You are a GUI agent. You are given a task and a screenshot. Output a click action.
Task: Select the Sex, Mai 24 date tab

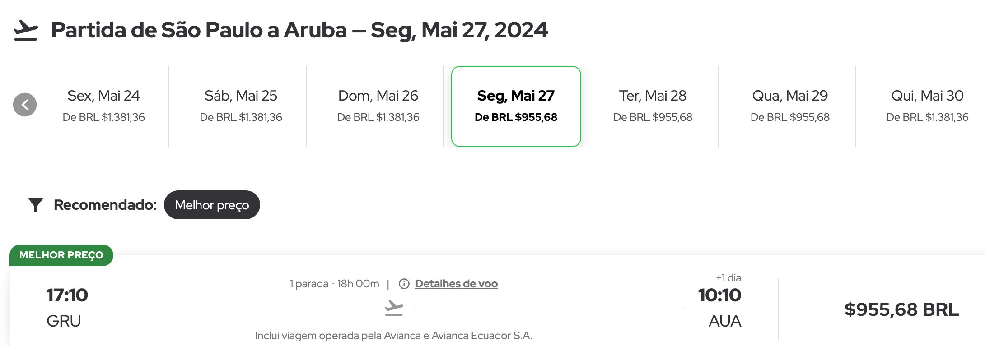click(103, 106)
